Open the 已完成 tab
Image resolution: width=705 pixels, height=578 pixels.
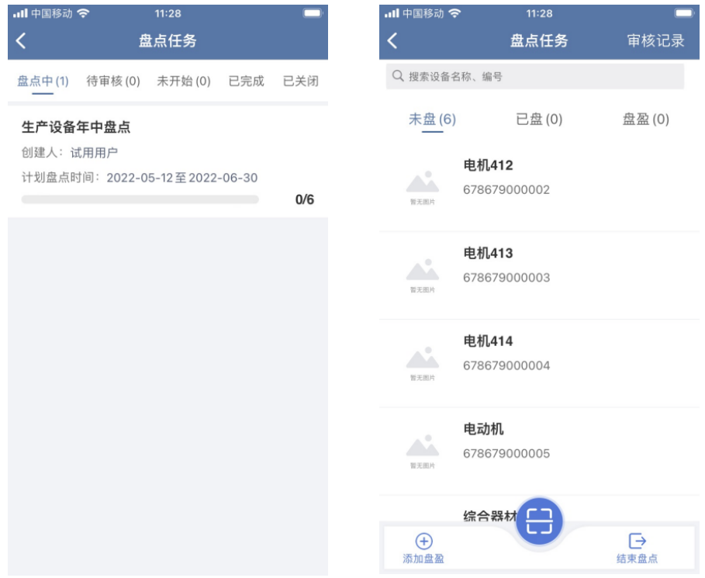(246, 81)
